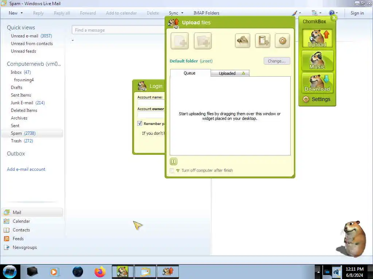Open the media player taskbar icon
The width and height of the screenshot is (373, 279).
(x=54, y=272)
